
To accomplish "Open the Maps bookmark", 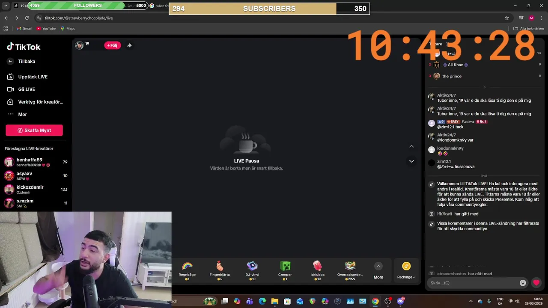I will [x=68, y=29].
